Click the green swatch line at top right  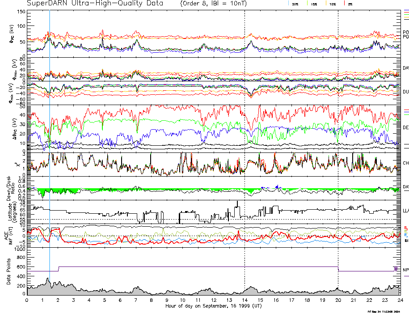(x=406, y=15)
